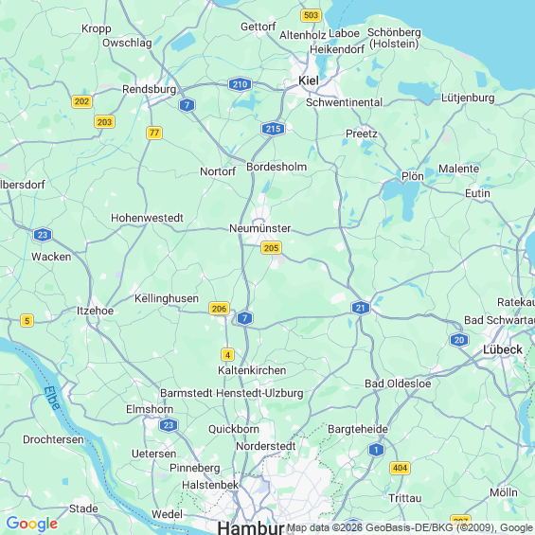Select the Lübeck city label
535x535 pixels.
tap(503, 349)
